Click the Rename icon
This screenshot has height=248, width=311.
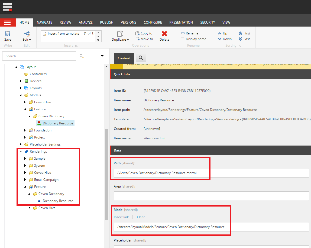[183, 33]
